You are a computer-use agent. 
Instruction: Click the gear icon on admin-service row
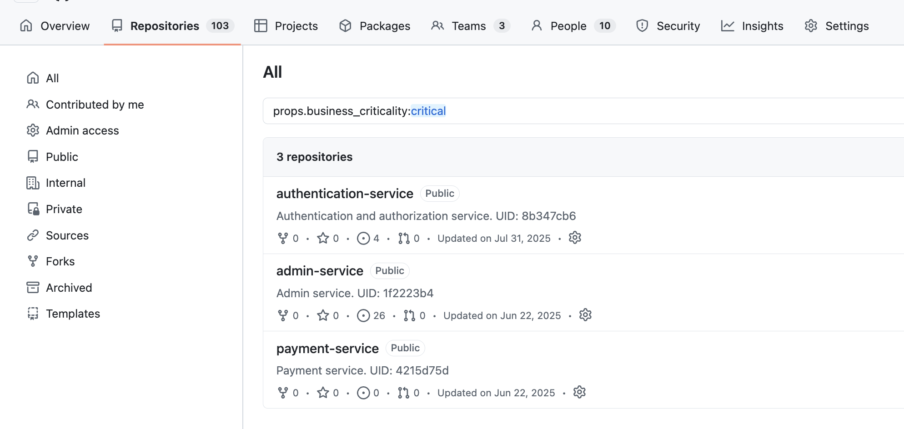tap(585, 315)
